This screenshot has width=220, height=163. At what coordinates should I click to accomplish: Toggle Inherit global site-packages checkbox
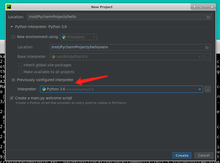20,65
